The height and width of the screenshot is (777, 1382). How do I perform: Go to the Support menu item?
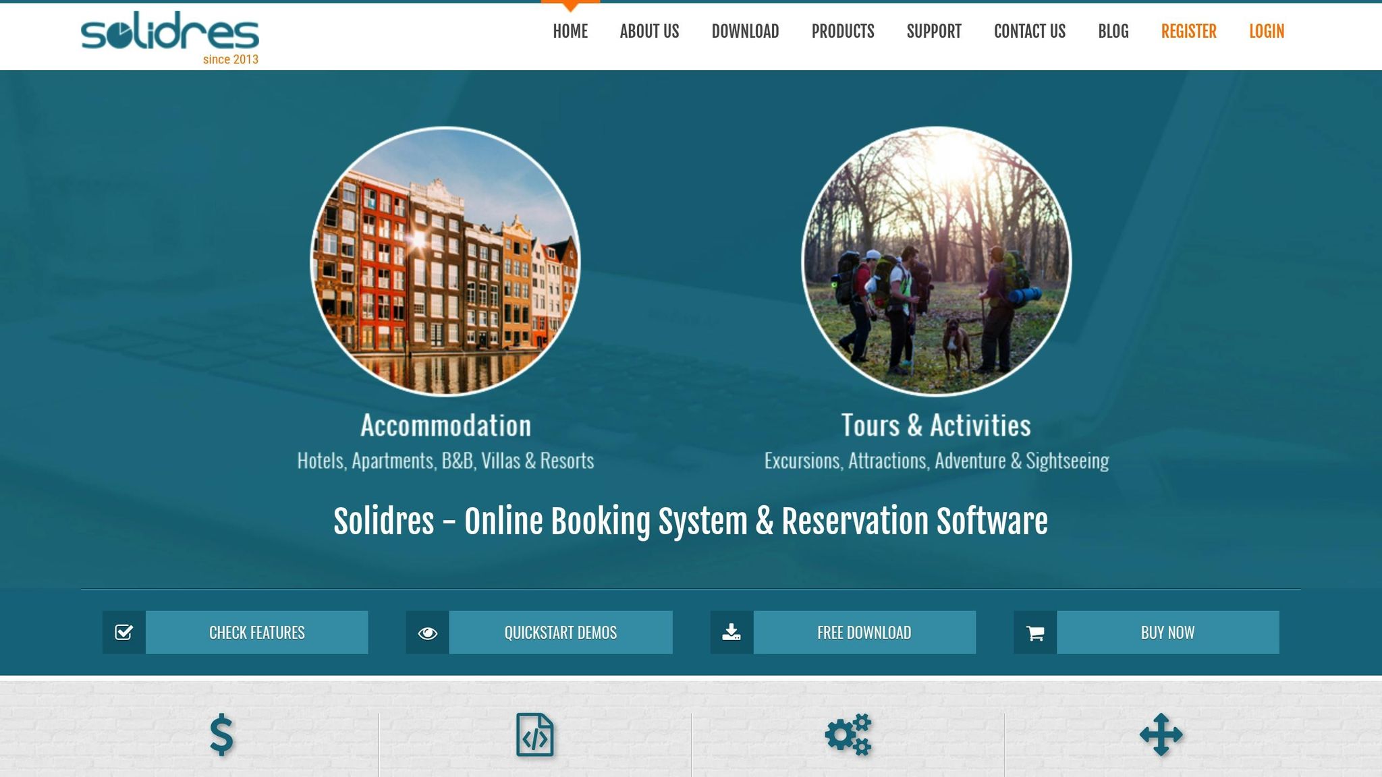click(933, 32)
